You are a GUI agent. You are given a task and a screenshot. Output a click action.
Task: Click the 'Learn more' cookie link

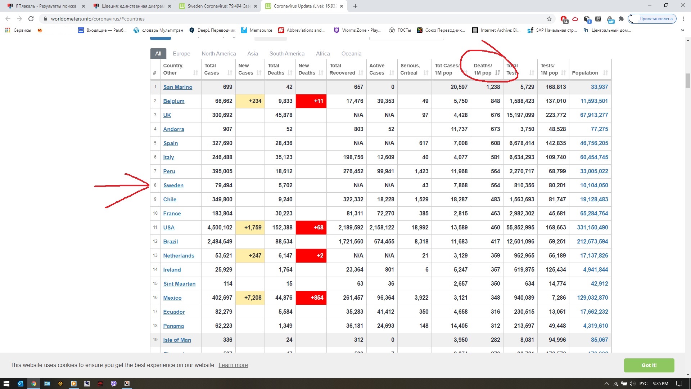(x=233, y=365)
